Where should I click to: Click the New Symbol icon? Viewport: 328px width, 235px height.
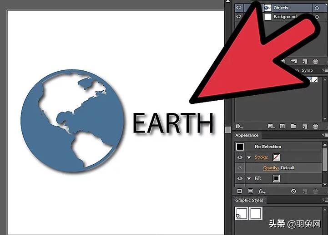[x=305, y=127]
